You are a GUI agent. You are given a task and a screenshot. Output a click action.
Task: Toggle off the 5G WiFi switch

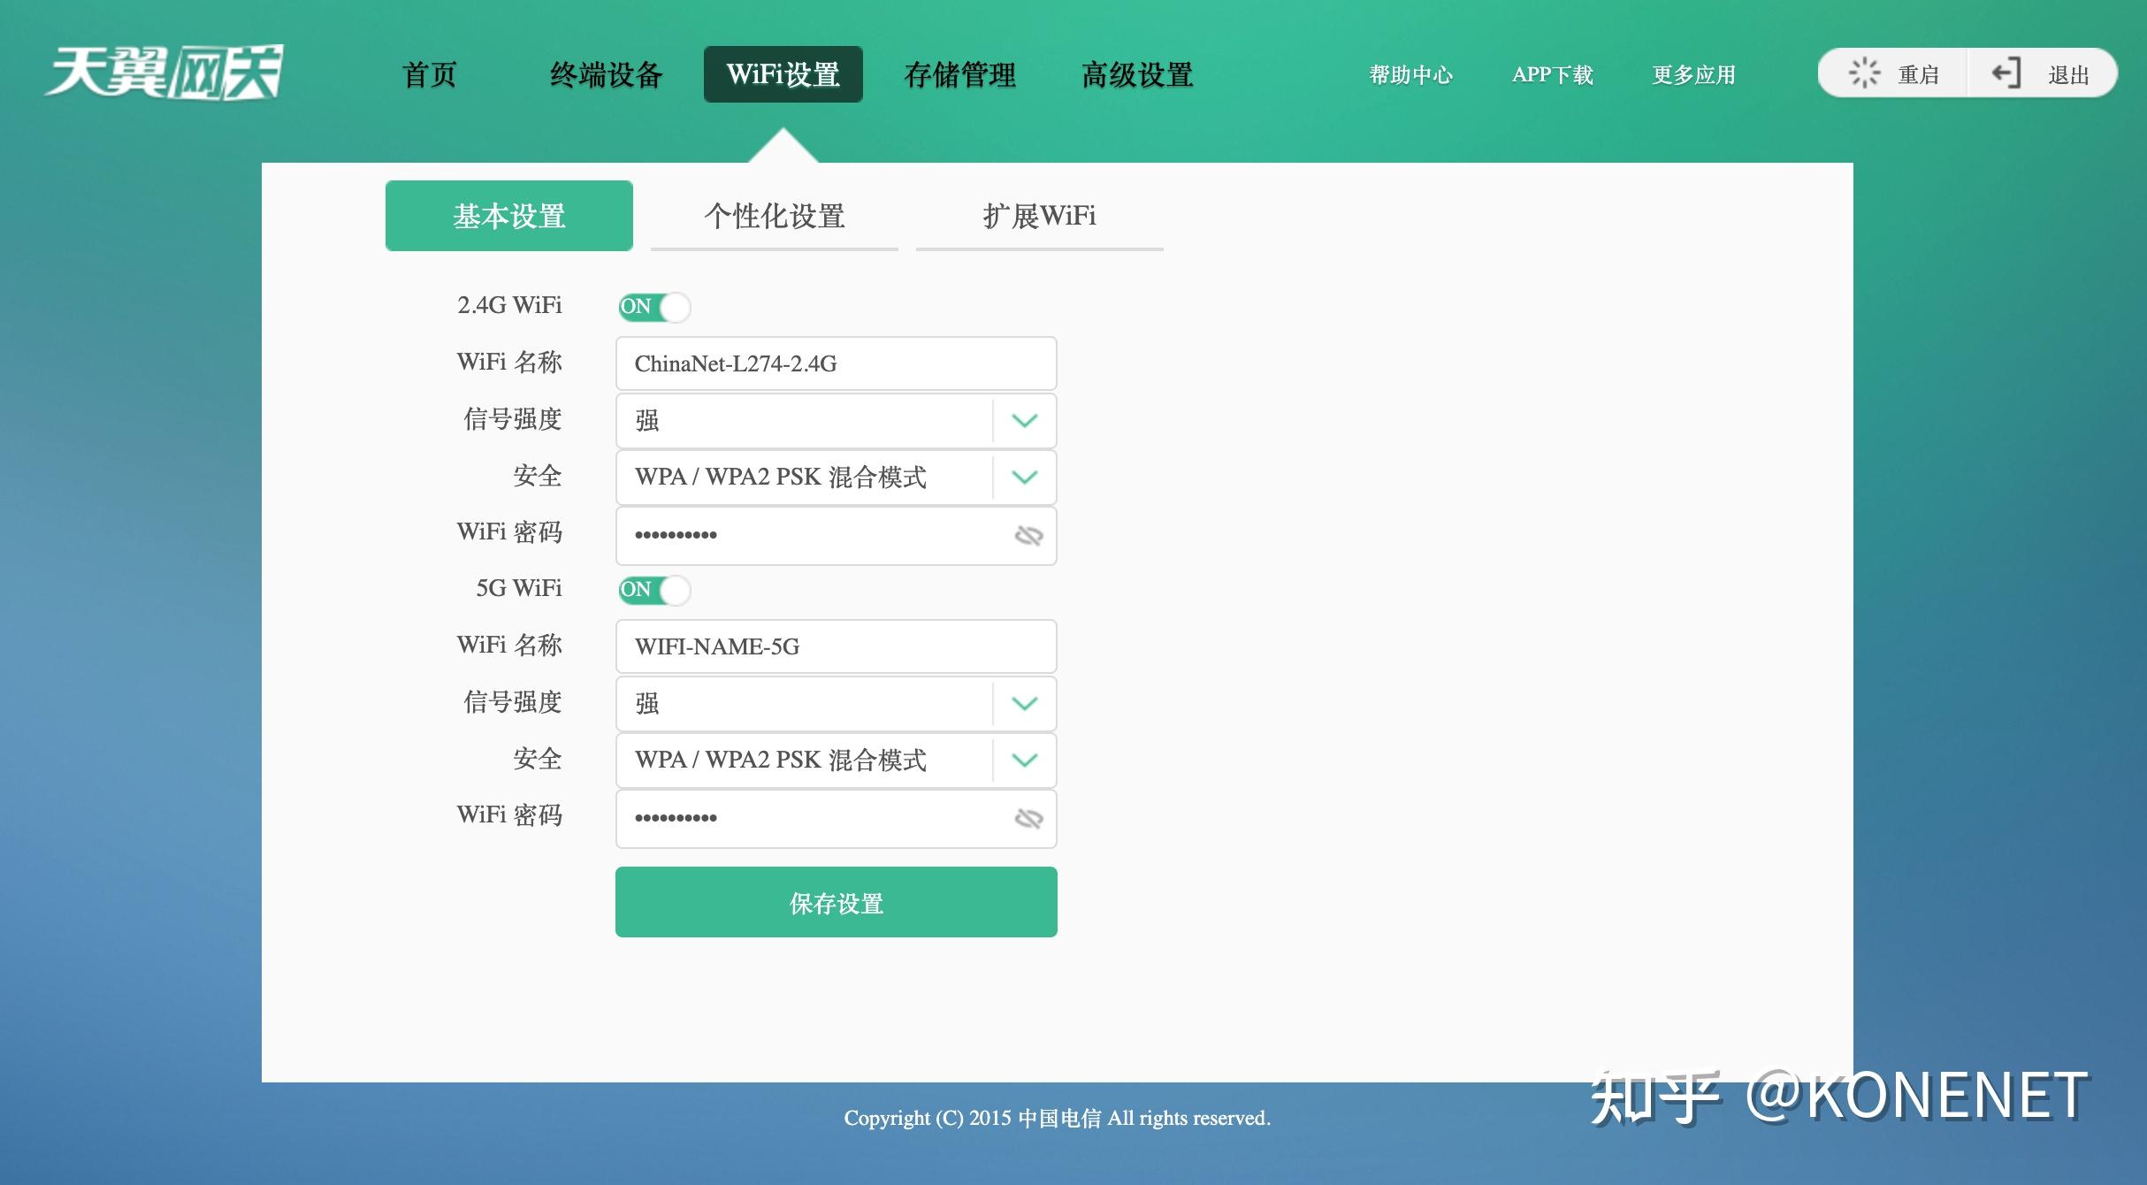654,590
